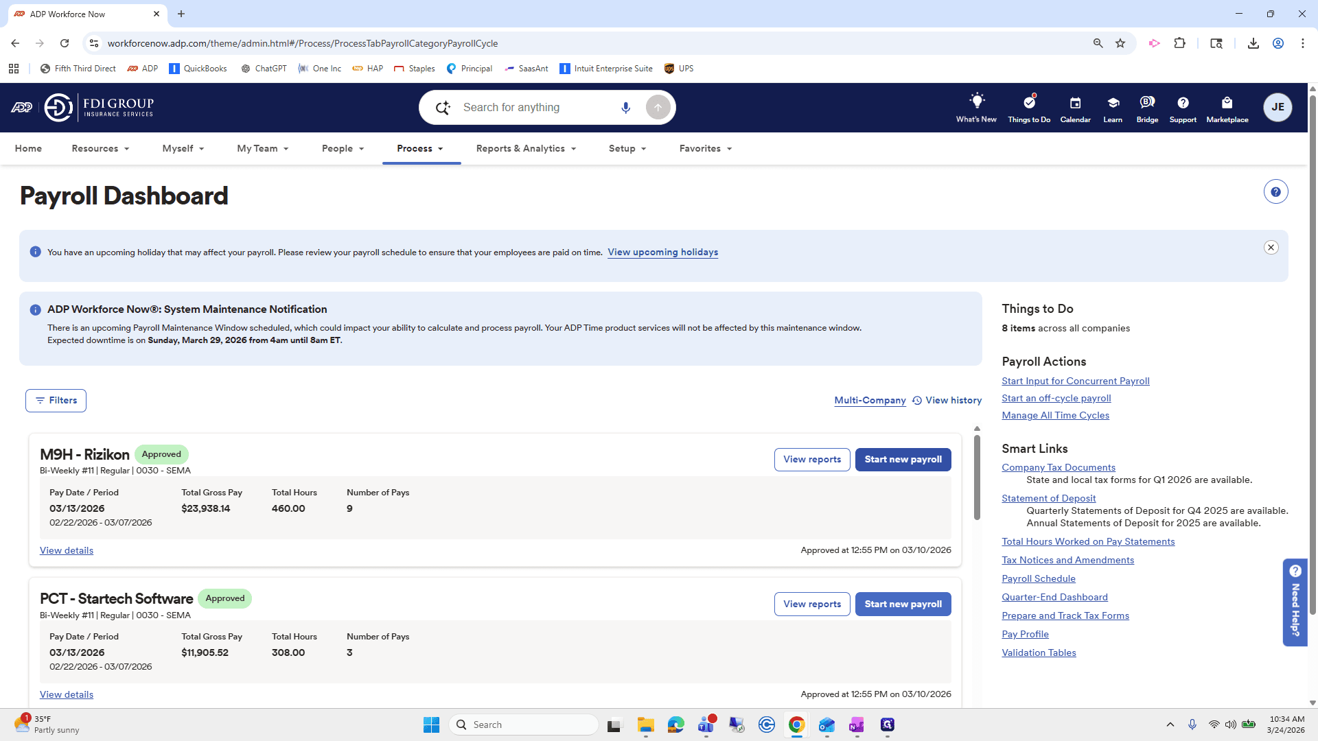
Task: Open the Validation Tables link
Action: pos(1039,653)
